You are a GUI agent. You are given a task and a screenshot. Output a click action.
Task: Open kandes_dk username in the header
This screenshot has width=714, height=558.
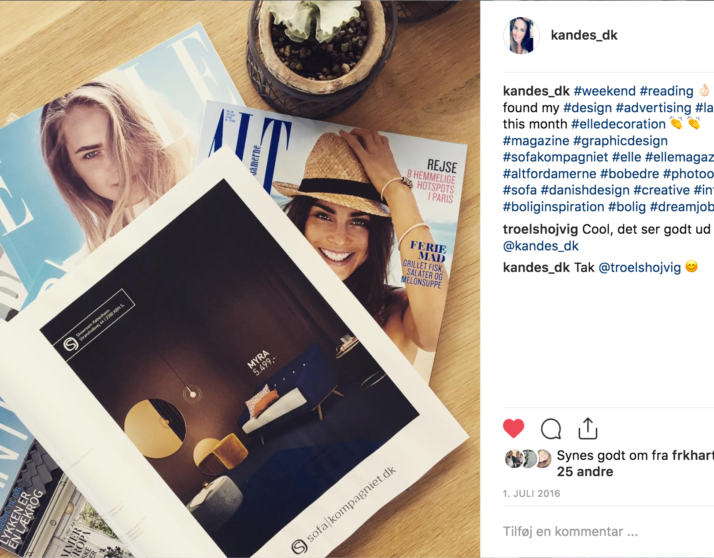584,35
